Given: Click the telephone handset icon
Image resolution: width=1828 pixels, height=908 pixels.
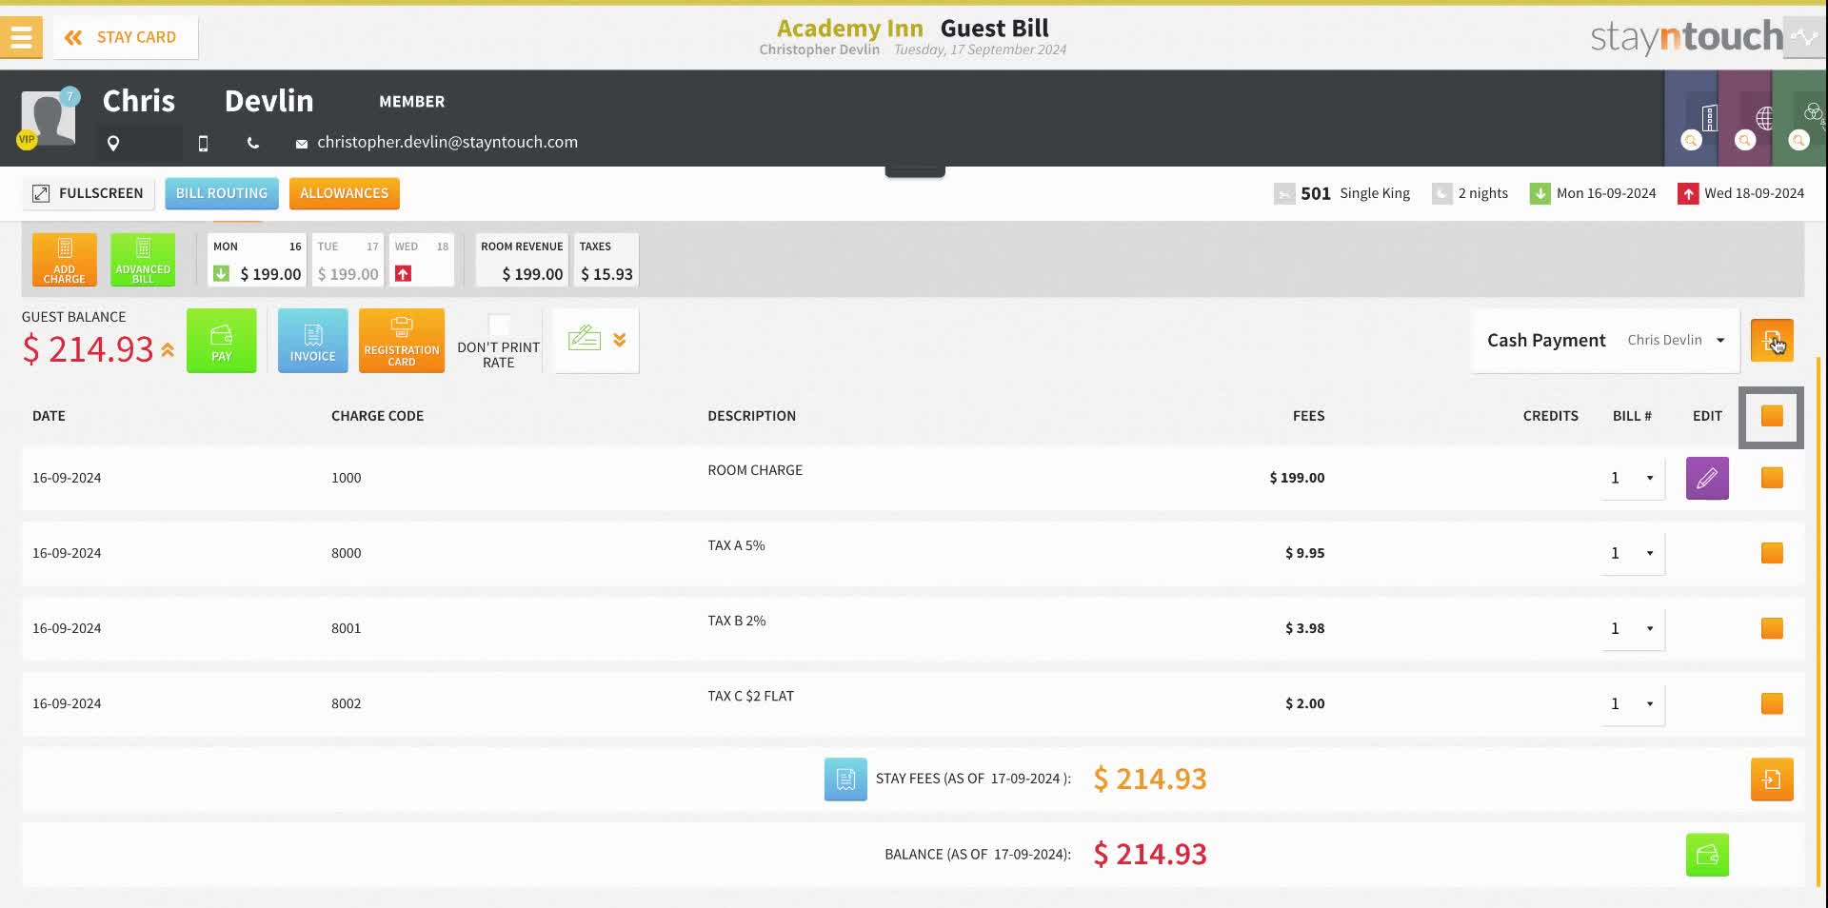Looking at the screenshot, I should point(253,143).
